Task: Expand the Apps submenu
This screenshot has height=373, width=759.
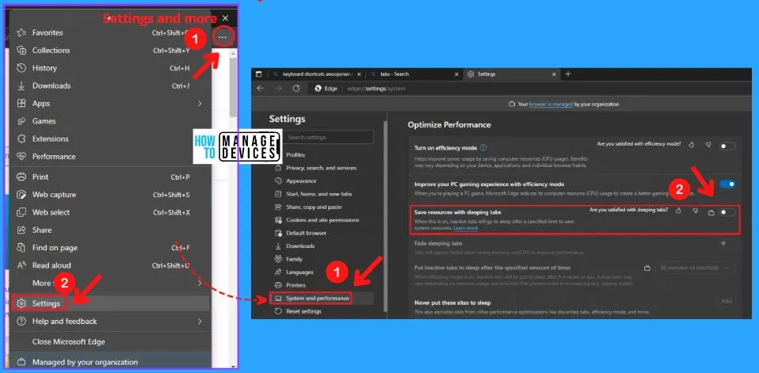Action: [x=200, y=104]
